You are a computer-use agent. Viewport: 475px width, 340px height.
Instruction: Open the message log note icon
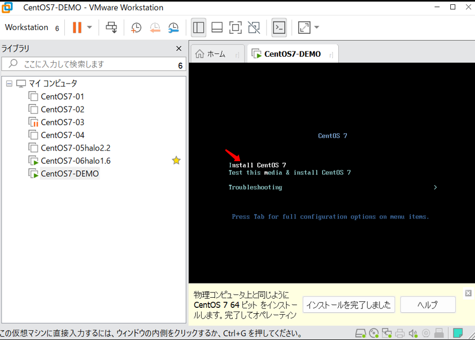[458, 334]
